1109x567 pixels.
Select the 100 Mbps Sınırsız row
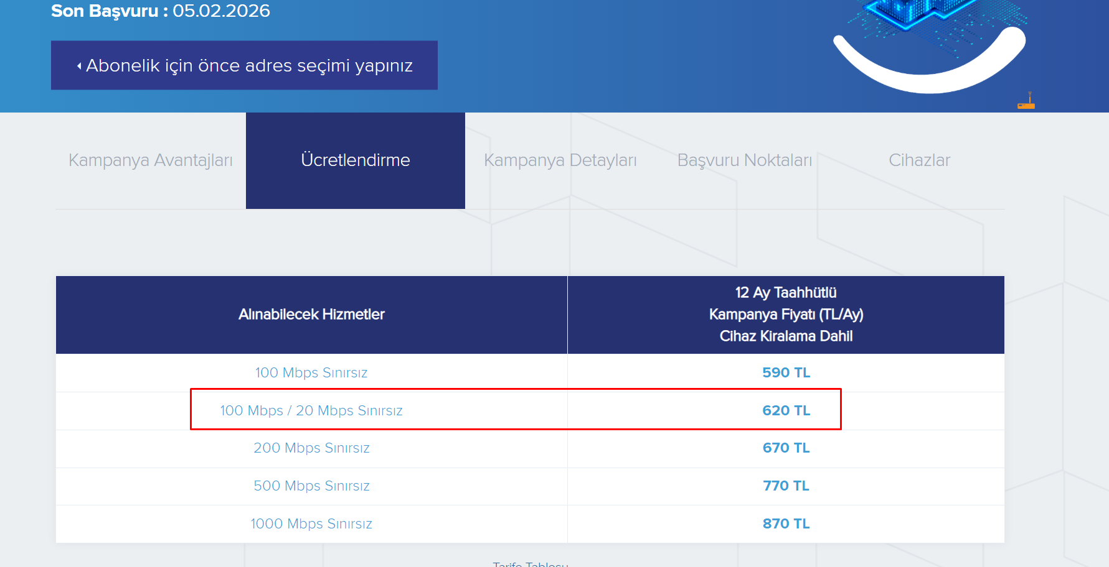point(530,373)
